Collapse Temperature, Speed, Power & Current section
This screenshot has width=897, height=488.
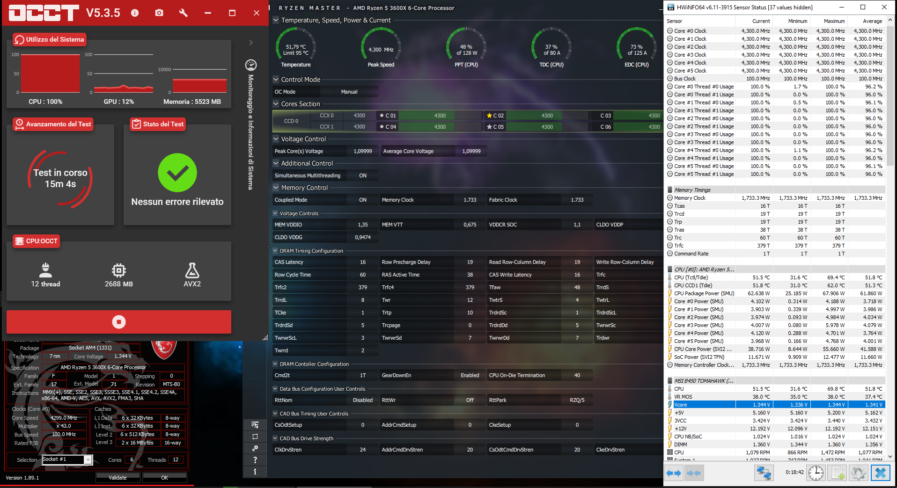pos(276,20)
